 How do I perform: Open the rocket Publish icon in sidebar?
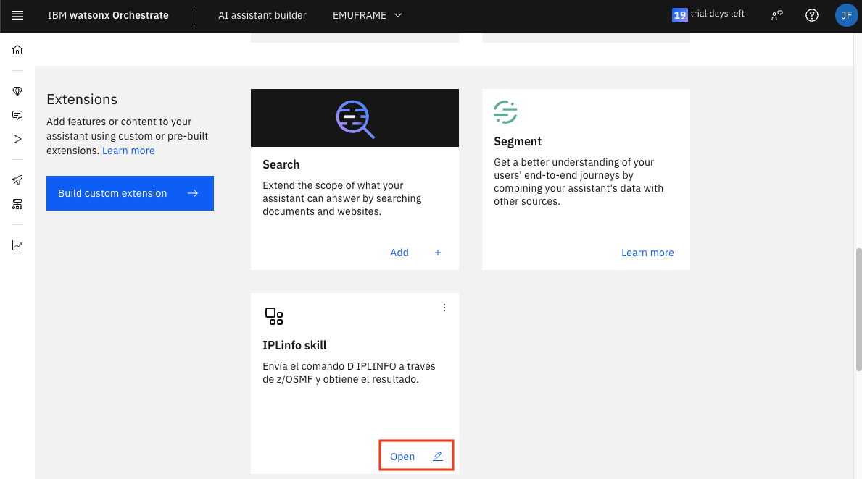(x=17, y=180)
